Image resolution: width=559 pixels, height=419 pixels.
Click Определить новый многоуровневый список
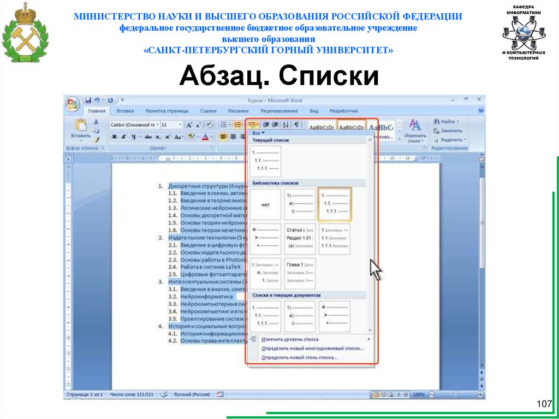click(313, 349)
